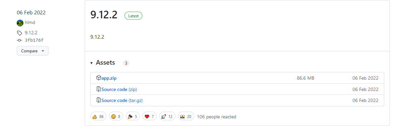Image resolution: width=407 pixels, height=126 pixels.
Task: Toggle the smiley face reaction with 8
Action: point(116,116)
